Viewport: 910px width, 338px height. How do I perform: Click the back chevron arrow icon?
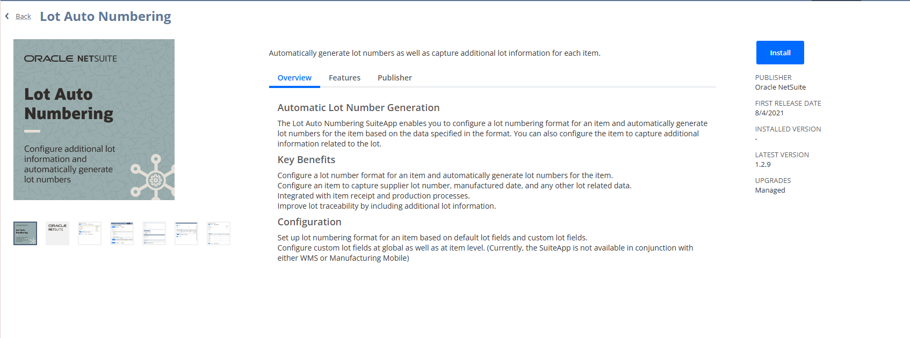[x=7, y=16]
